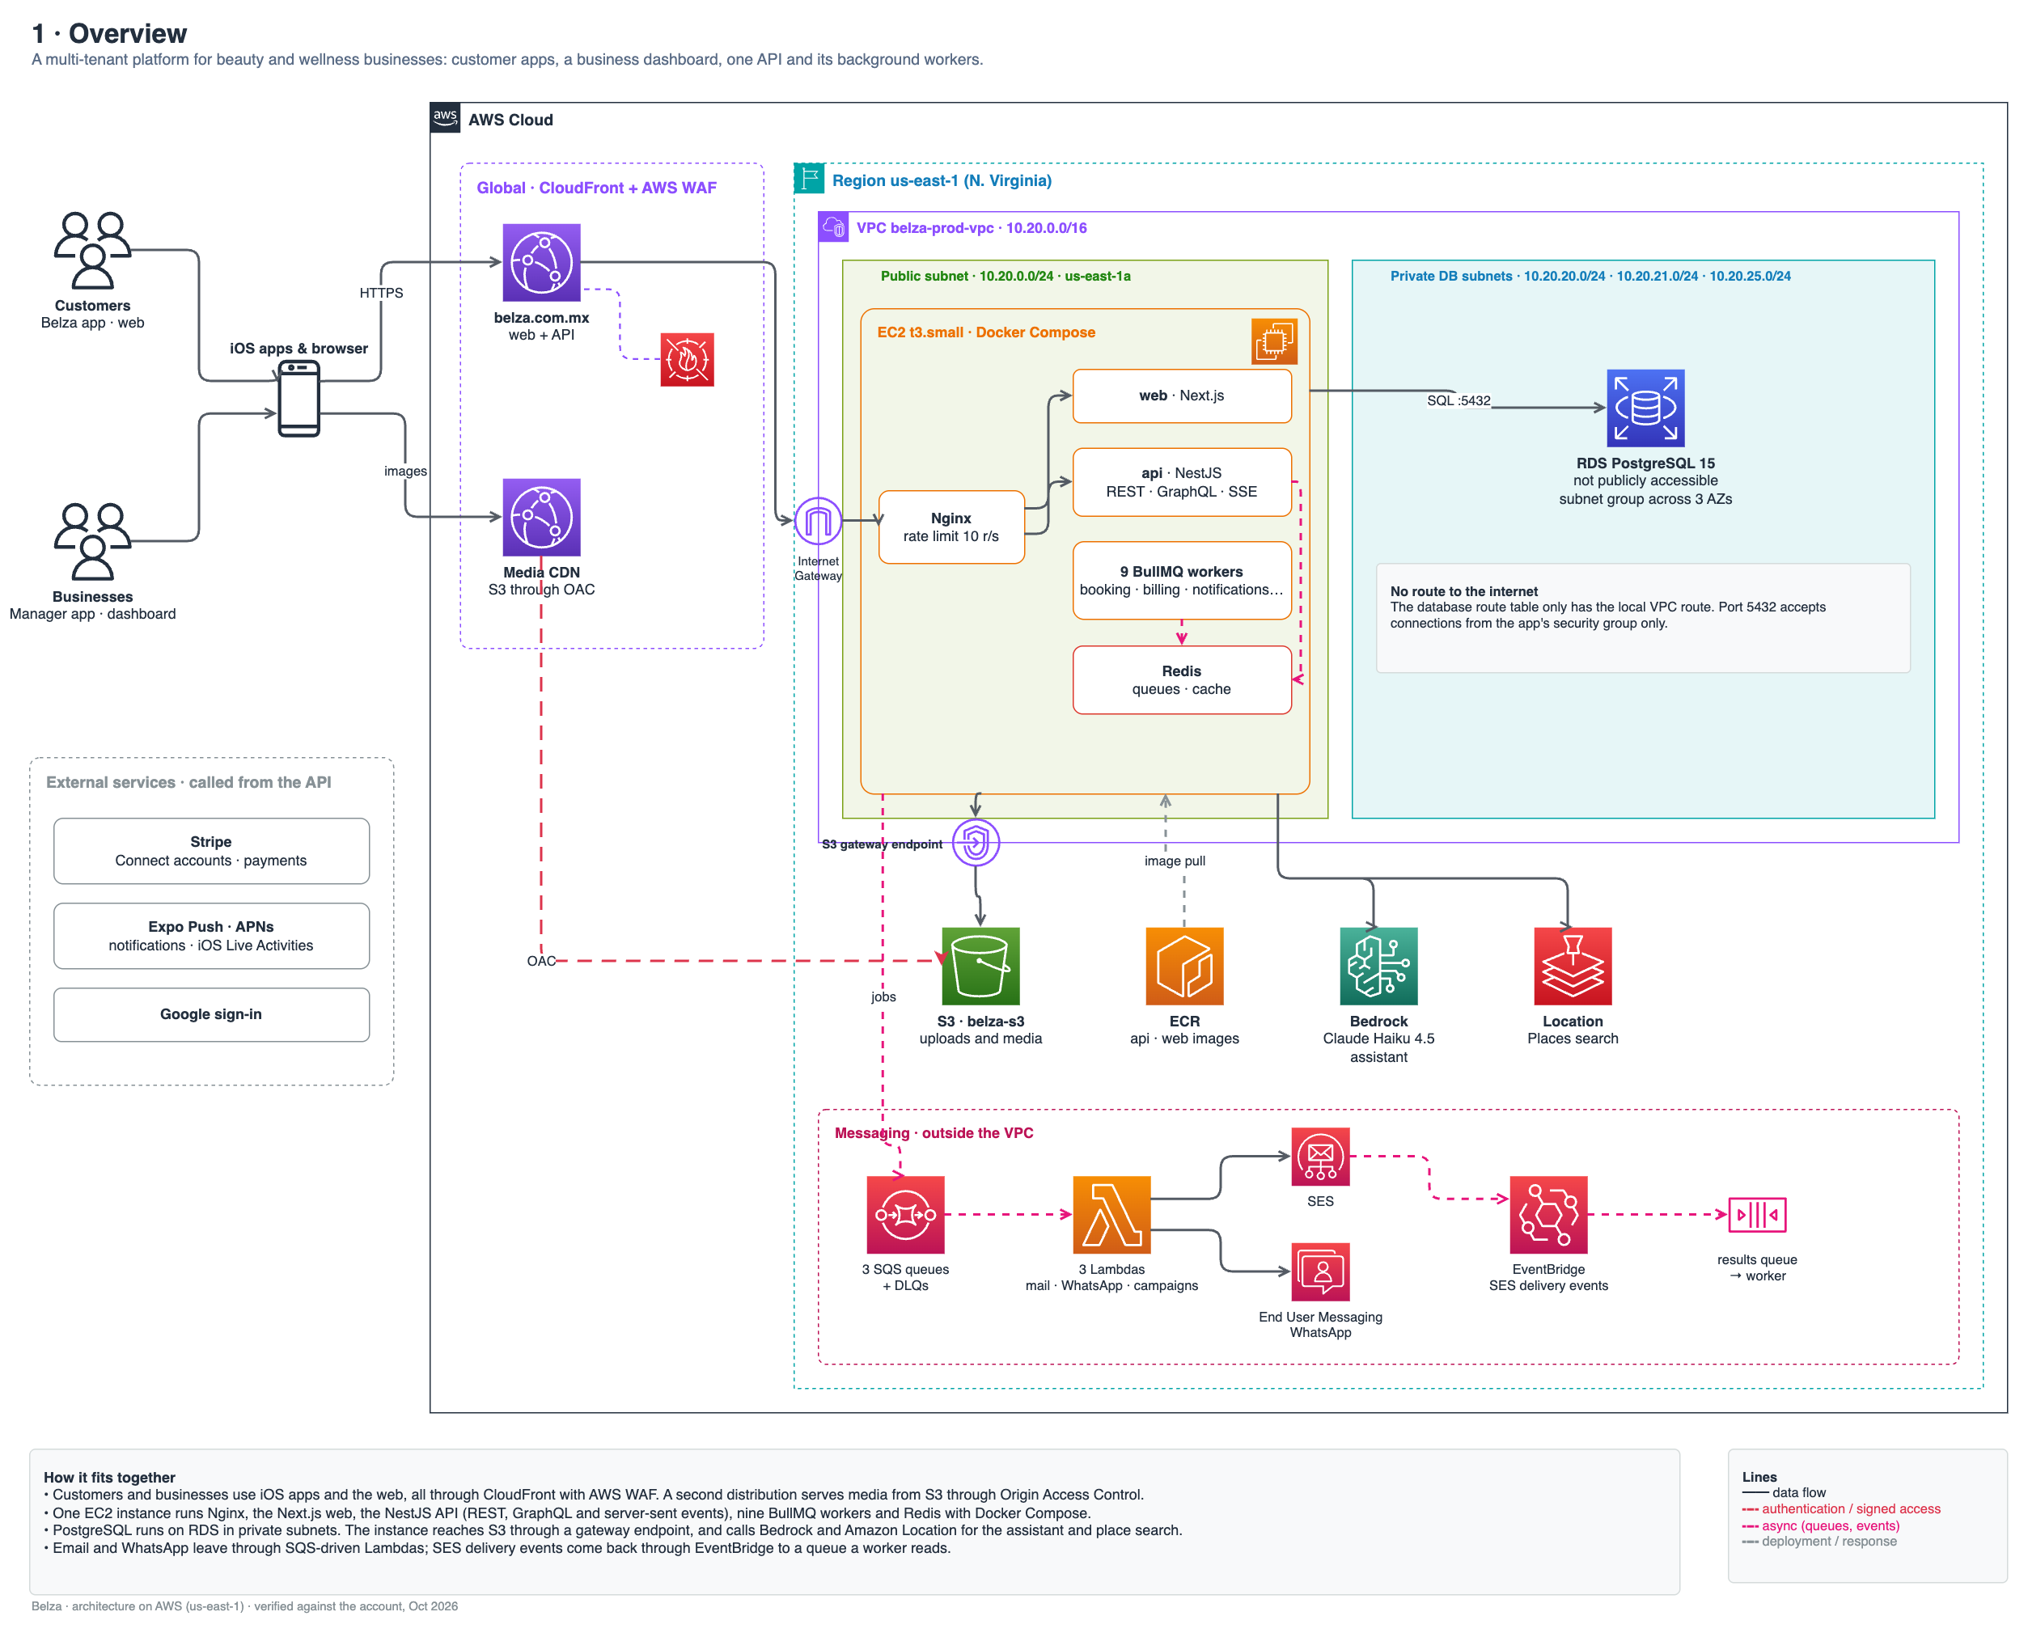
Task: Click the End User Messaging WhatsApp icon
Action: (1321, 1271)
